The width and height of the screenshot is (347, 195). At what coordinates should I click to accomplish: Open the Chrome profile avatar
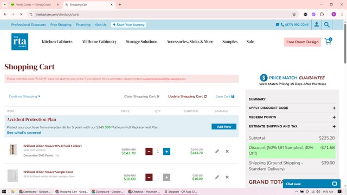(334, 15)
